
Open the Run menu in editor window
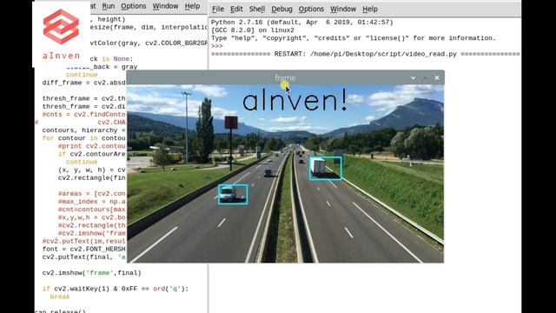click(x=108, y=6)
